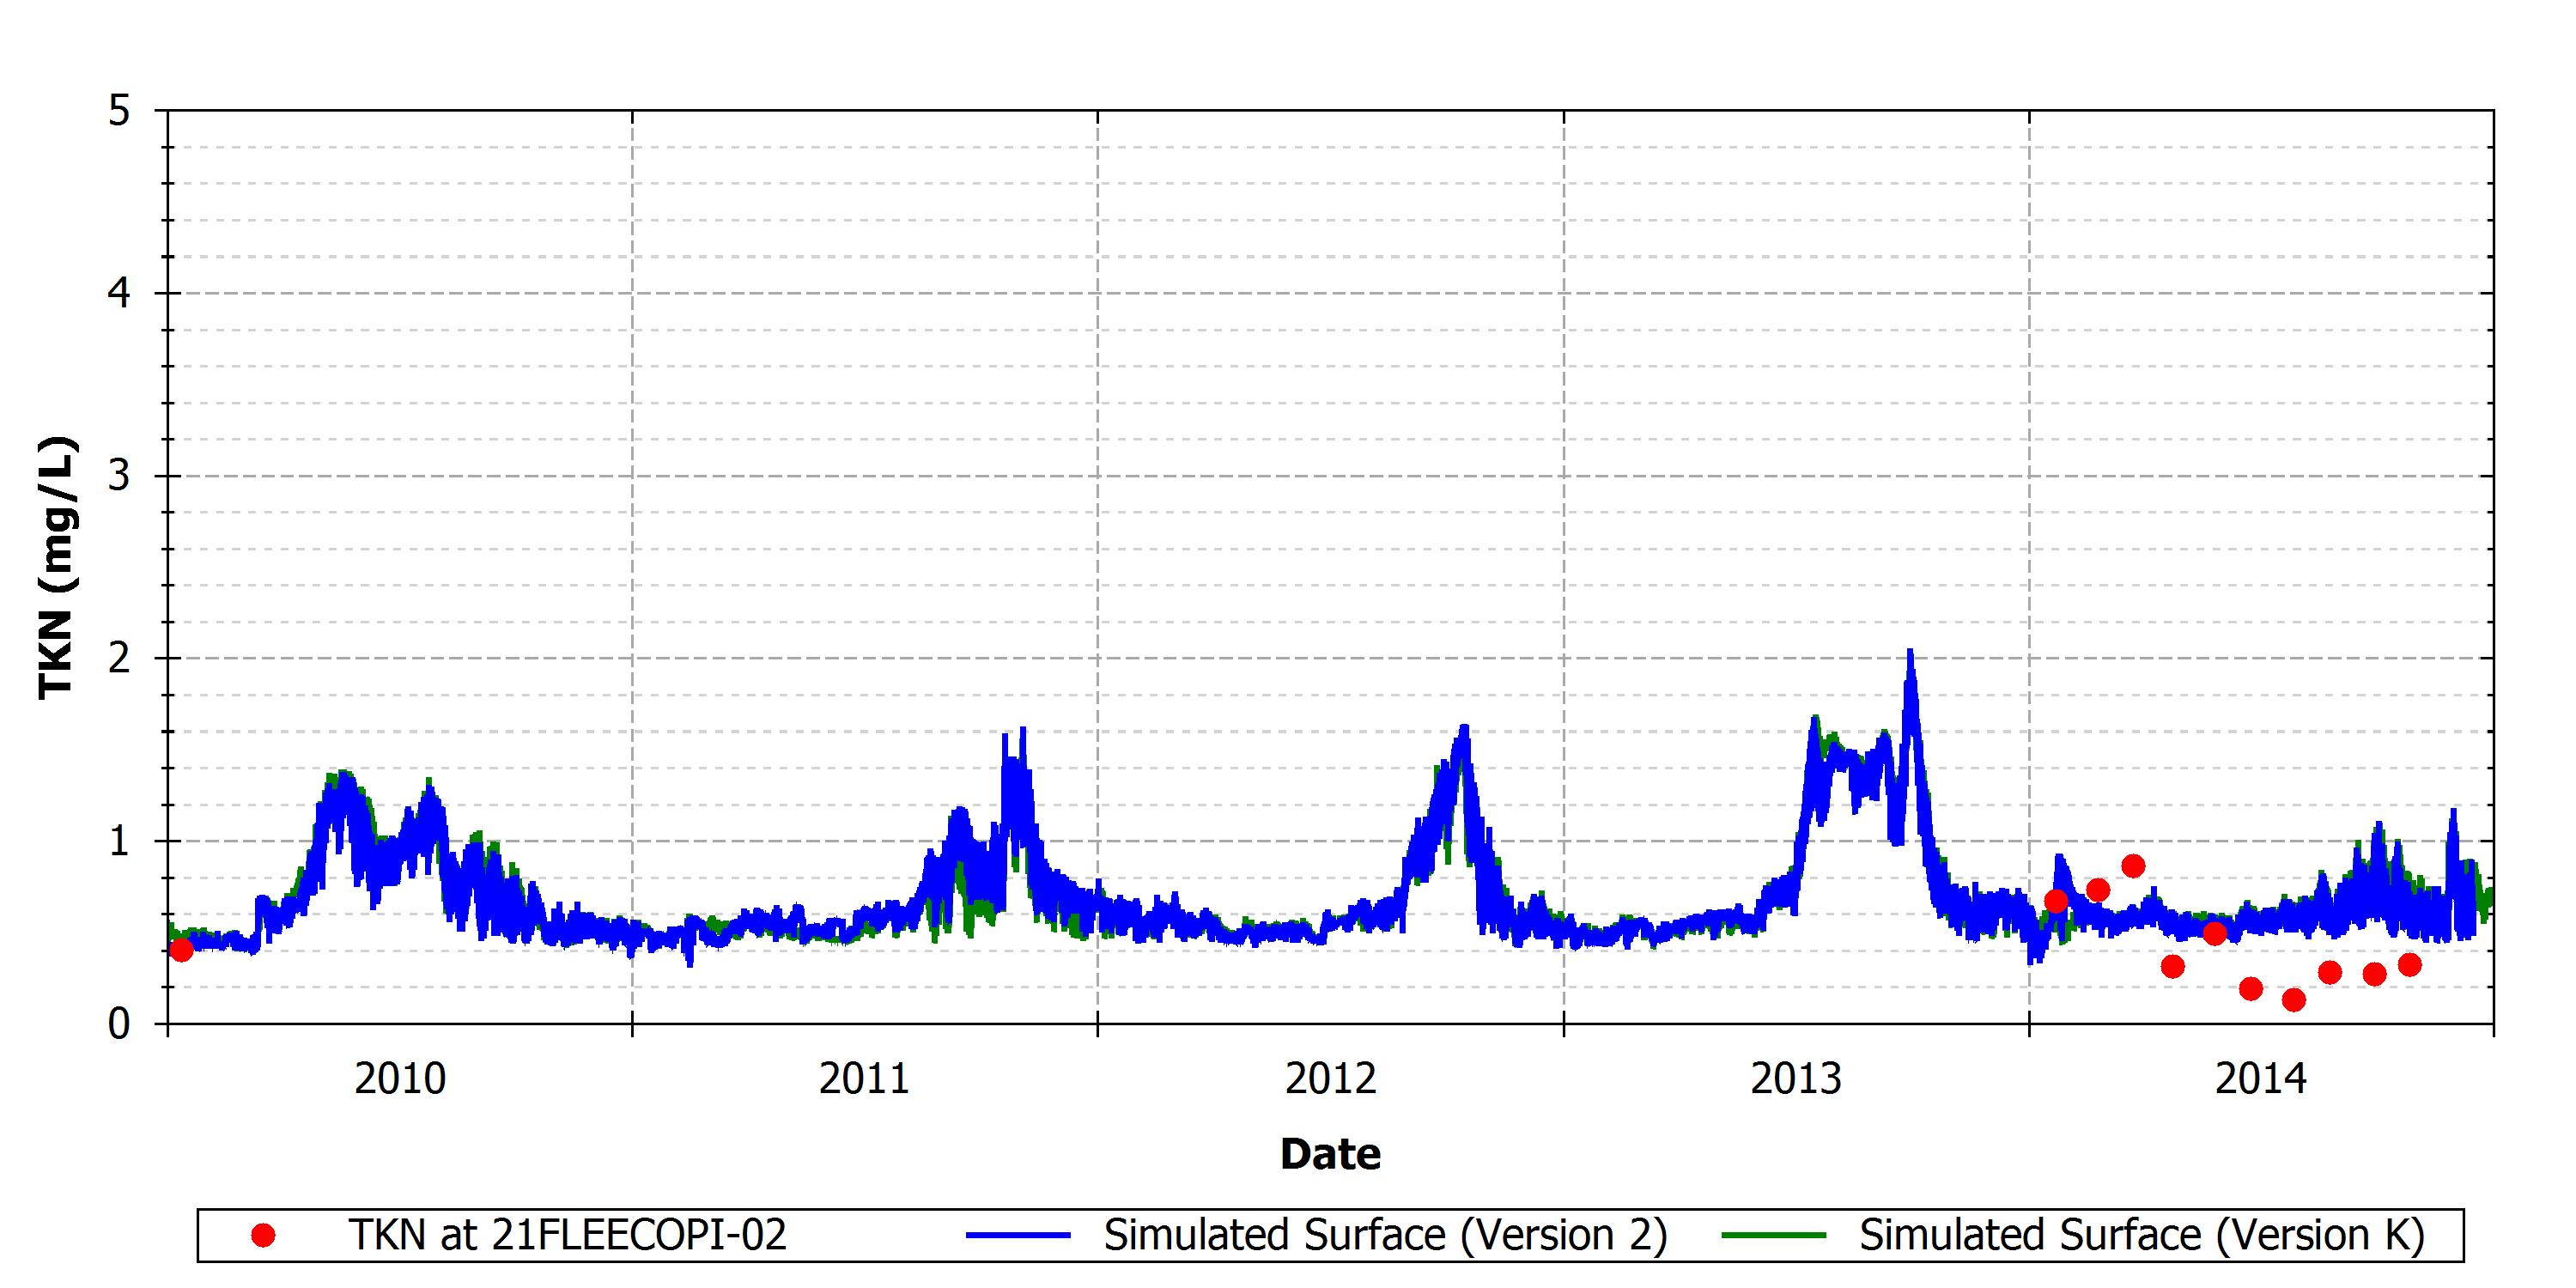Click the highest red observed point near 0.85
The width and height of the screenshot is (2576, 1288).
coord(2133,866)
